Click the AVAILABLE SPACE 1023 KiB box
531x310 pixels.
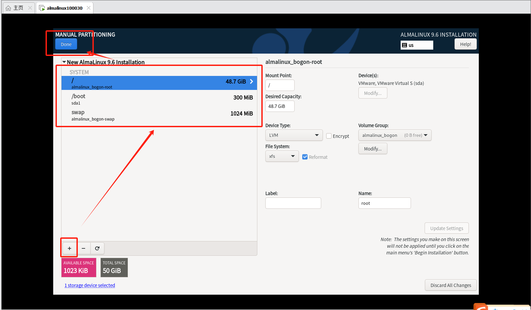[x=79, y=267]
